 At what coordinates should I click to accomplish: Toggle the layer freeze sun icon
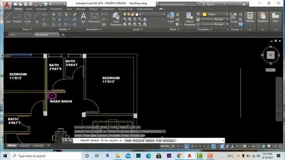[129, 14]
